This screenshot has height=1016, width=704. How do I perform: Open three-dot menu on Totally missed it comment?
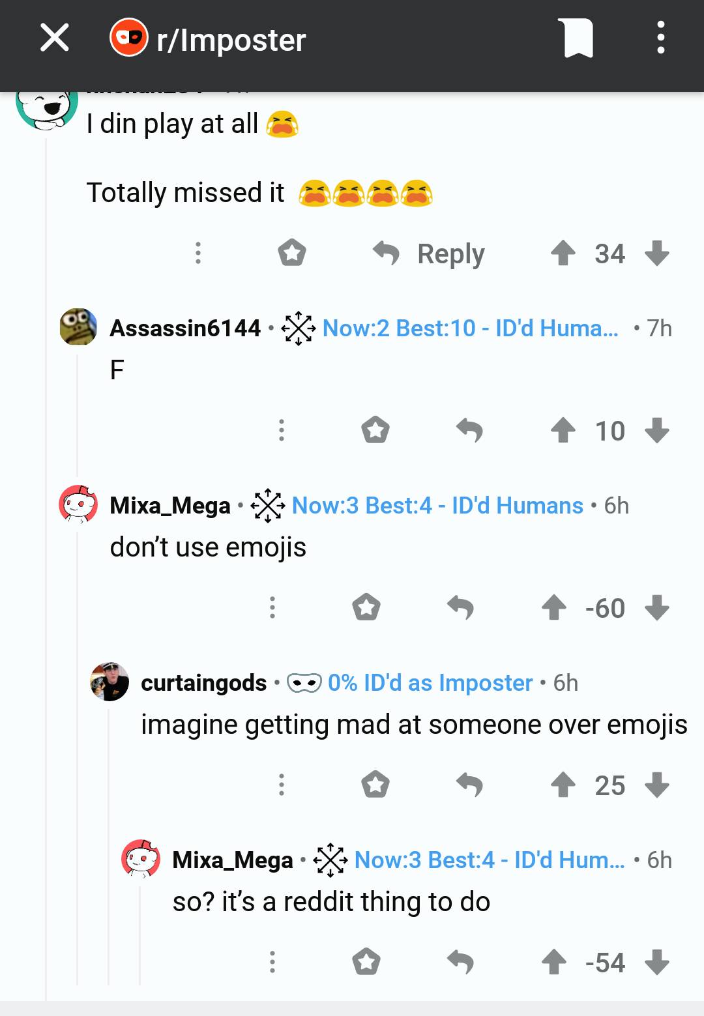point(198,254)
